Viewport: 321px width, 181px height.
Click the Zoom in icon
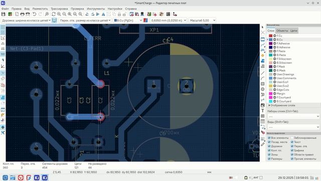59,14
